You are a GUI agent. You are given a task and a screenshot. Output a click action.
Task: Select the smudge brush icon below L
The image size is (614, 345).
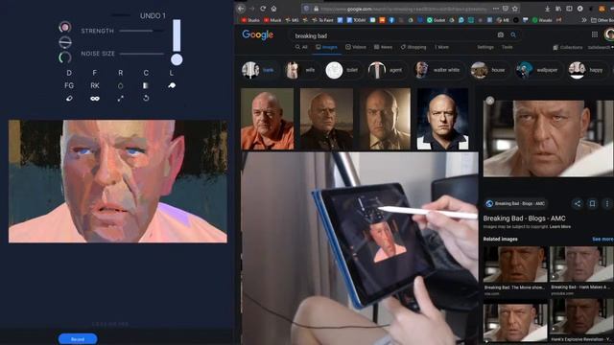click(x=172, y=85)
